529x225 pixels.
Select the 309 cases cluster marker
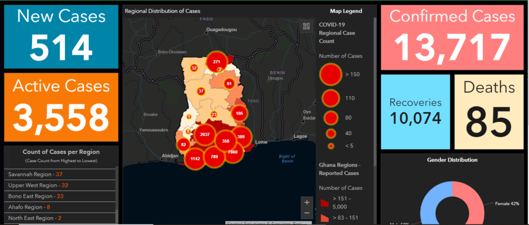(241, 137)
